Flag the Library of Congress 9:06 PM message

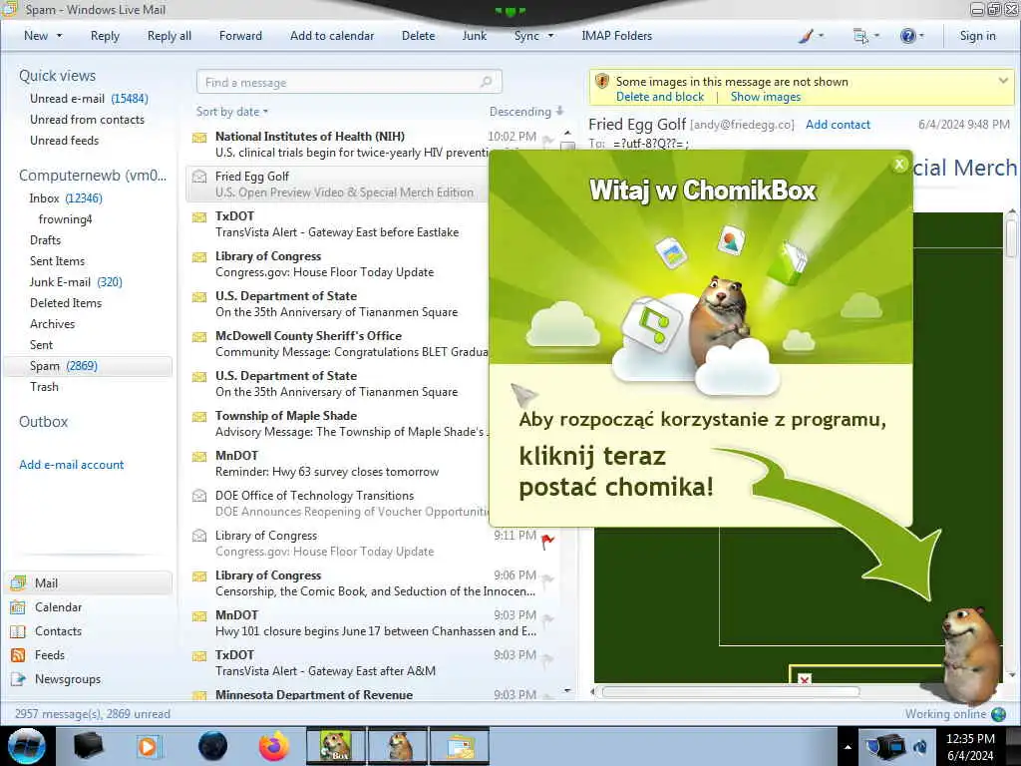pos(548,580)
